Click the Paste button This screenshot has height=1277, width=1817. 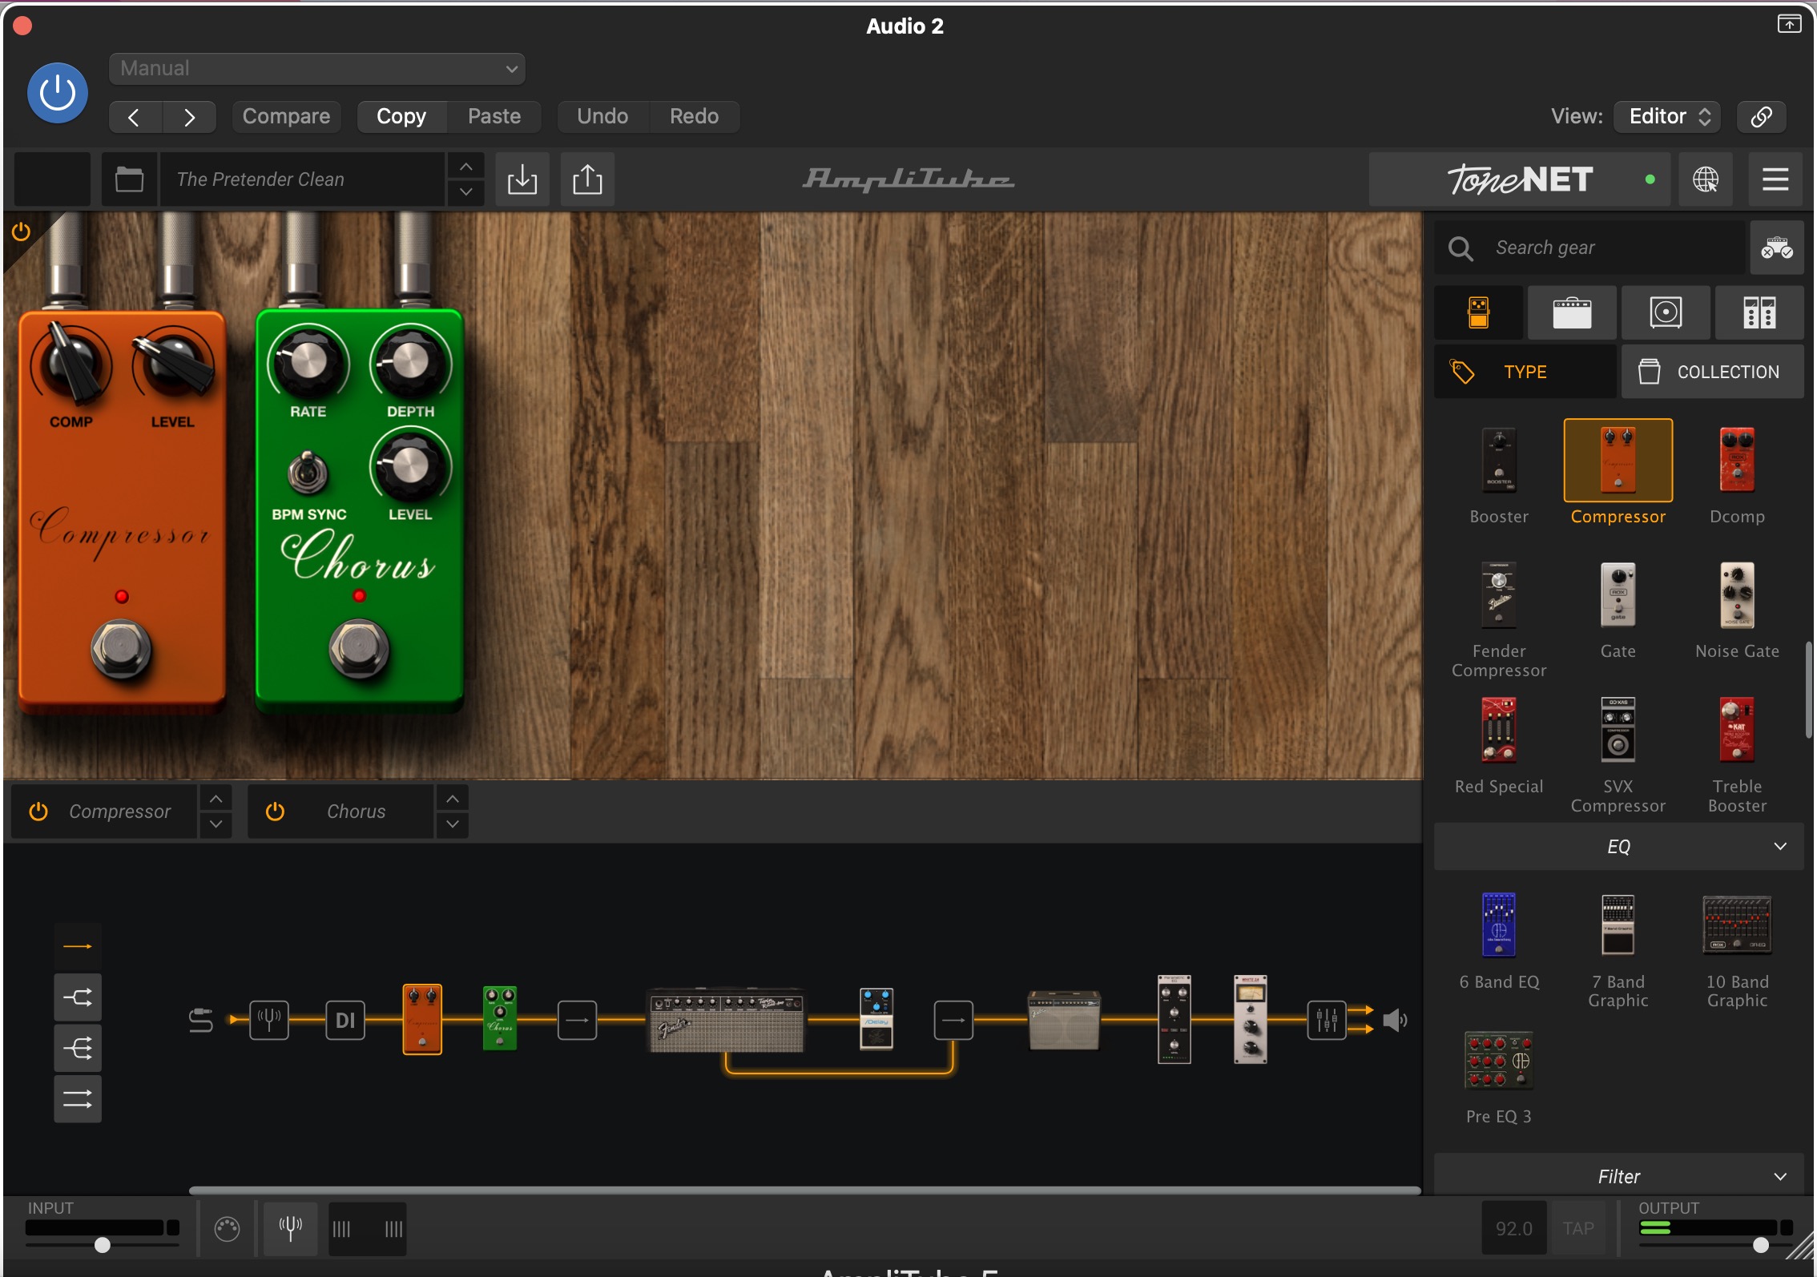494,116
